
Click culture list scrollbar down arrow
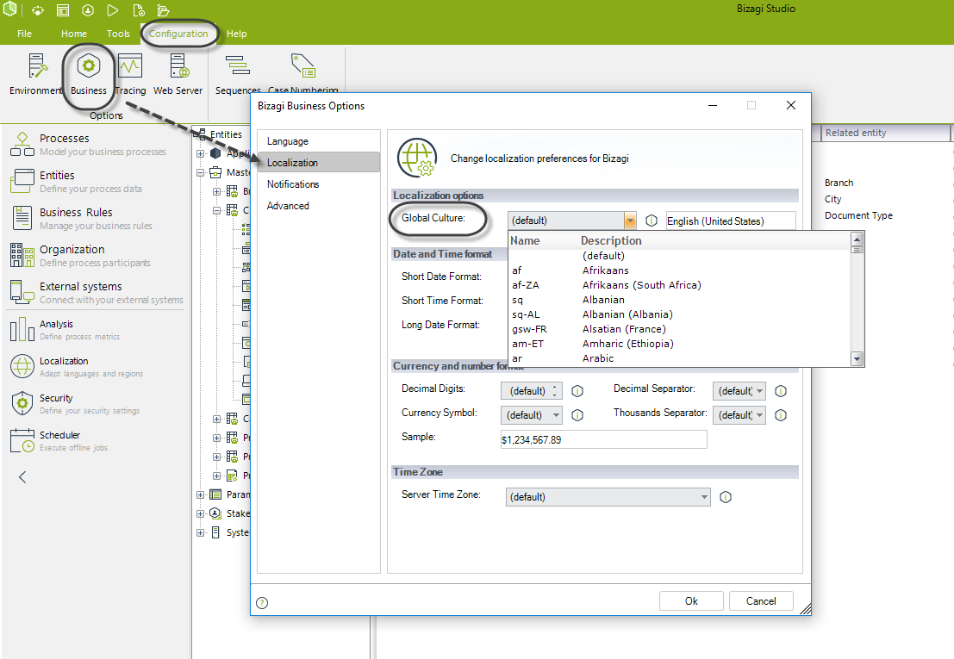[857, 358]
